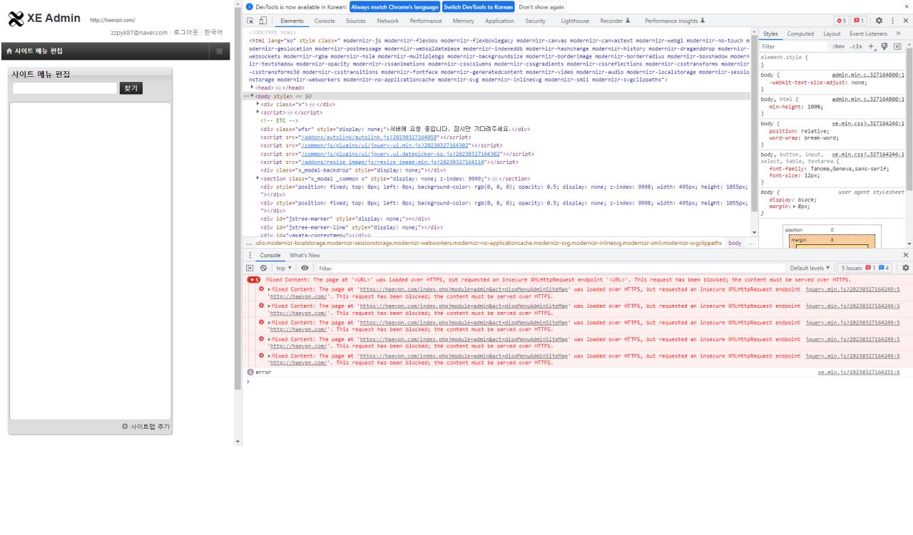Screen dimensions: 913x535
Task: Click the issues count badge in the toolbar
Action: click(860, 21)
